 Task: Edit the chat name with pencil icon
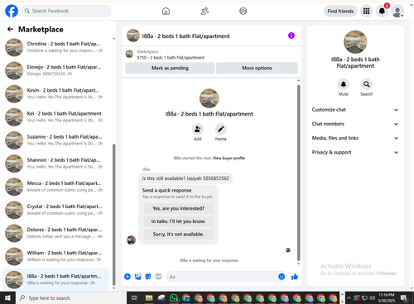pyautogui.click(x=221, y=129)
